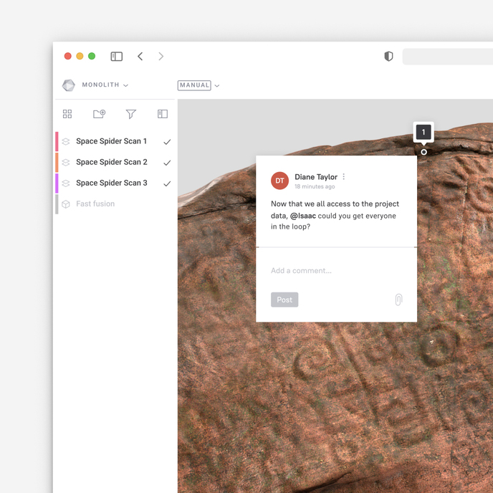Viewport: 493px width, 493px height.
Task: Click the privacy shield icon
Action: point(388,57)
